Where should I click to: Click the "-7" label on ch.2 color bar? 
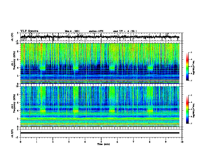pyautogui.click(x=191, y=123)
